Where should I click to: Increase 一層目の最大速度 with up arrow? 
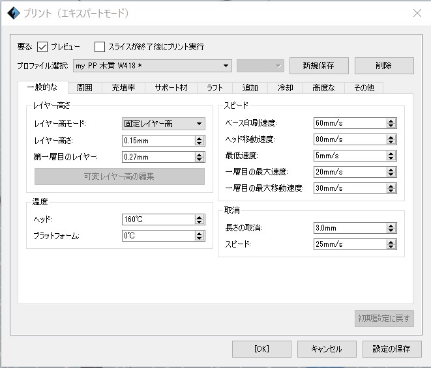[391, 169]
